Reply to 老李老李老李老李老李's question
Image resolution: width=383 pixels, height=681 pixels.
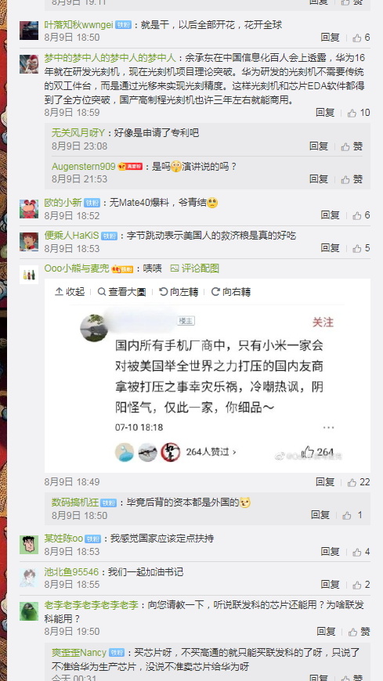click(326, 632)
